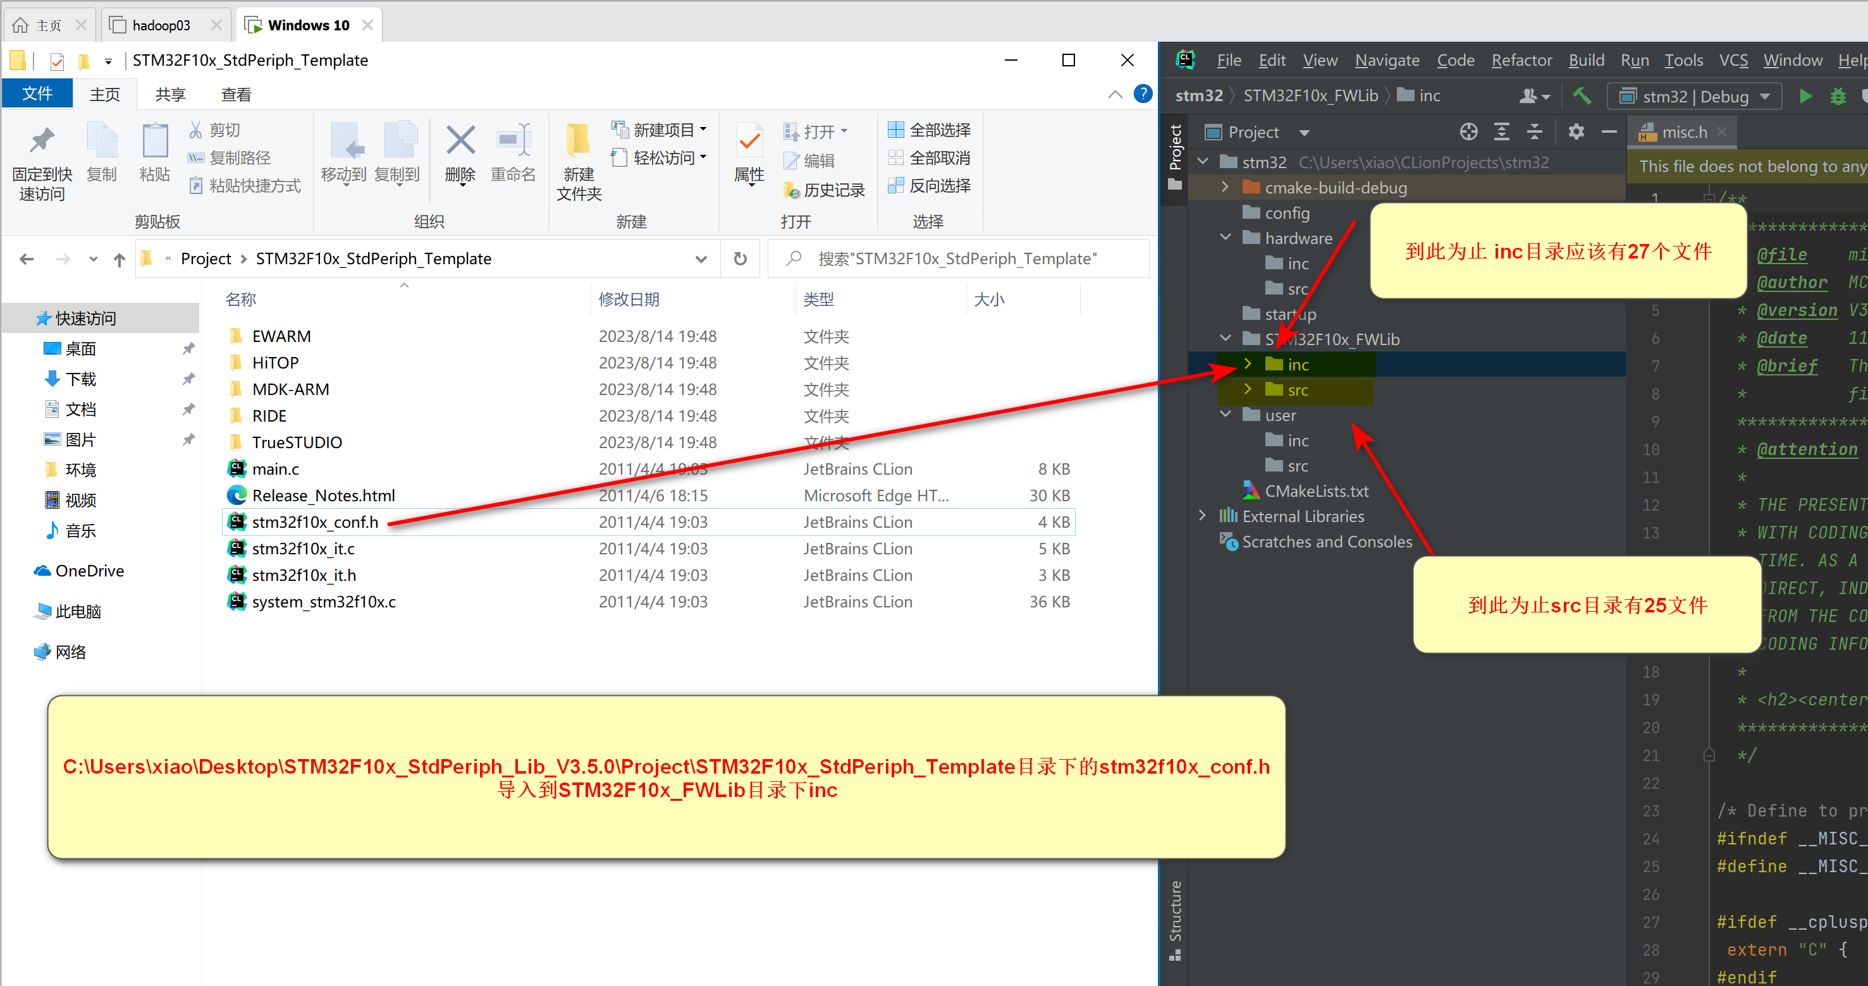Click CLion Build hammer icon
1868x986 pixels.
point(1582,95)
